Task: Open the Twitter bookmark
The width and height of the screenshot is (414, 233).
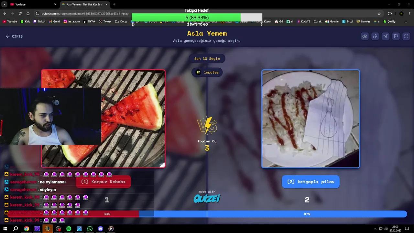Action: (x=105, y=22)
